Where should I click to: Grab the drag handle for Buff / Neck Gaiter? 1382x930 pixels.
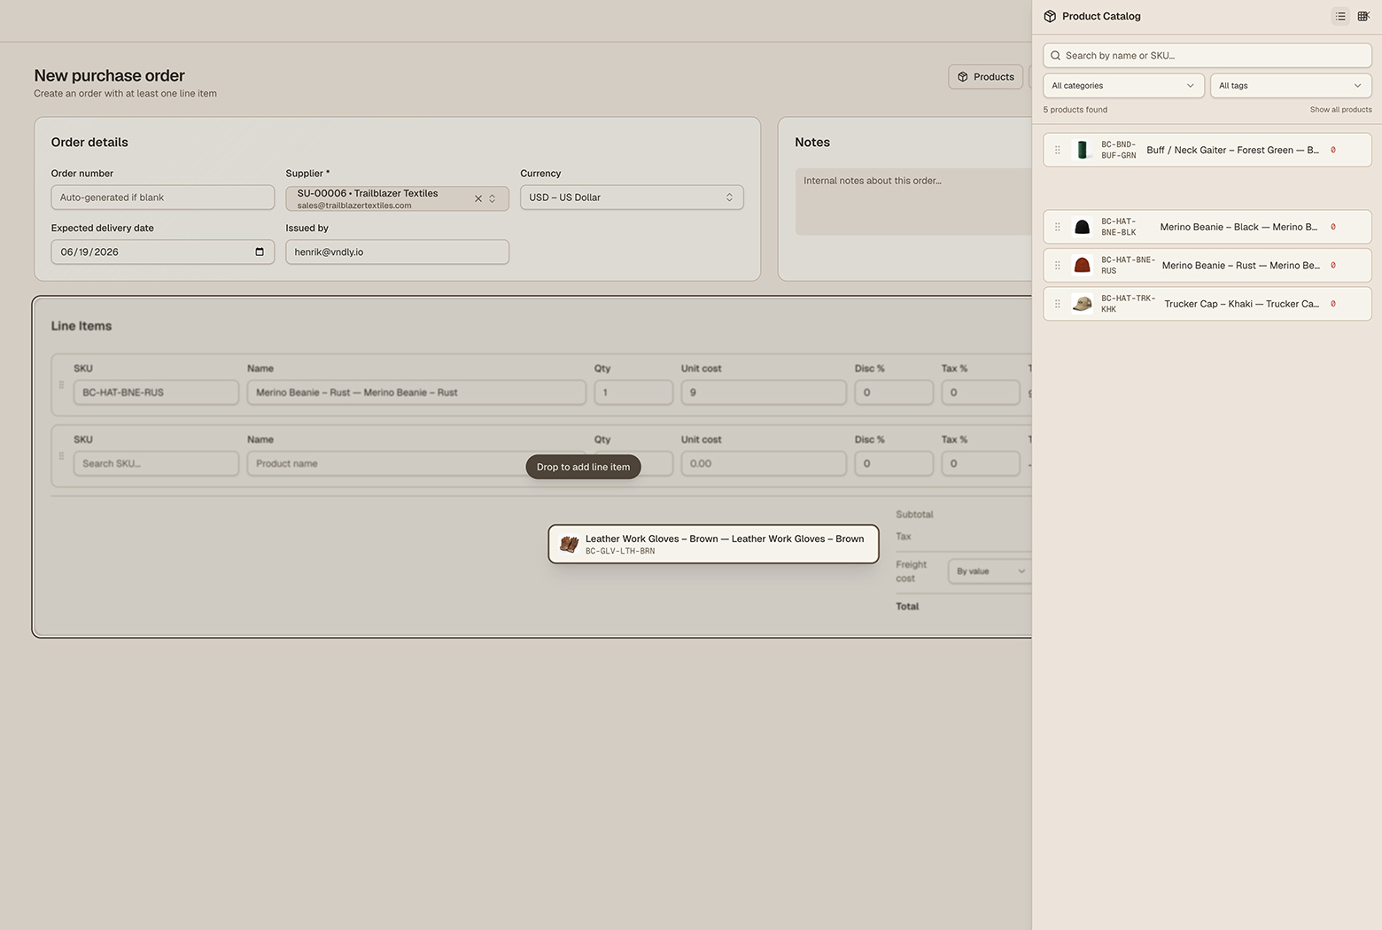coord(1057,150)
